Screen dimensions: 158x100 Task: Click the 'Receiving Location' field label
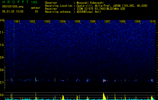[x=59, y=6]
